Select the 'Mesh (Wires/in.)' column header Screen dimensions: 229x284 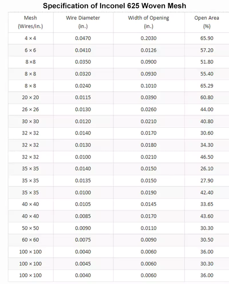(x=30, y=22)
